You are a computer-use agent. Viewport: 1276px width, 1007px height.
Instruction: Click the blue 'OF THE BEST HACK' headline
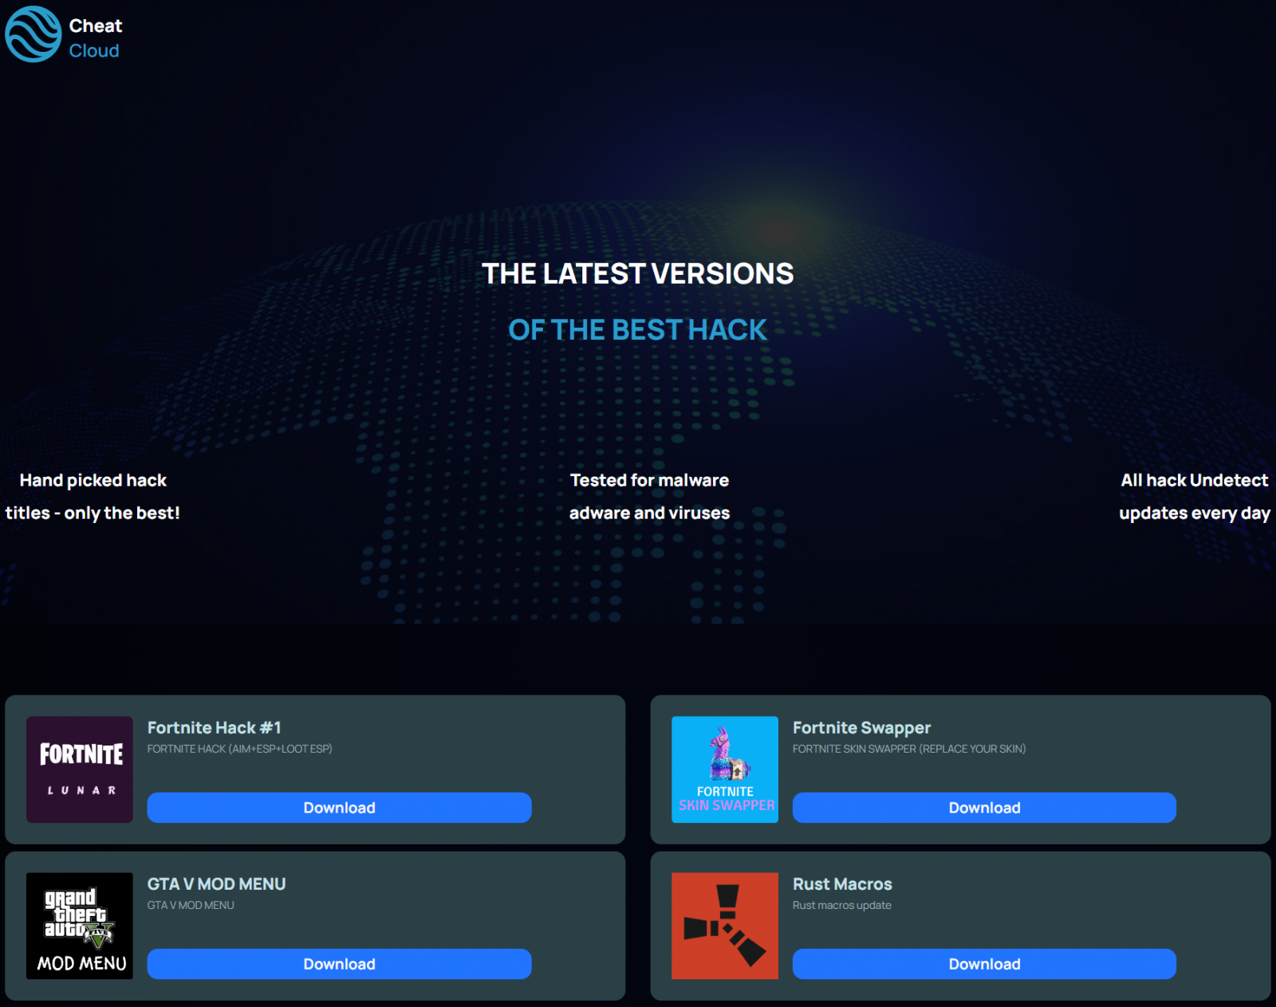(x=638, y=329)
